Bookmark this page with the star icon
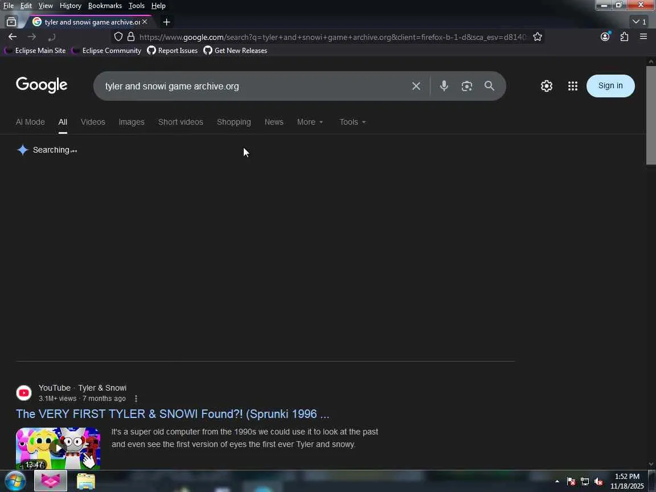Viewport: 656px width, 492px height. click(538, 37)
